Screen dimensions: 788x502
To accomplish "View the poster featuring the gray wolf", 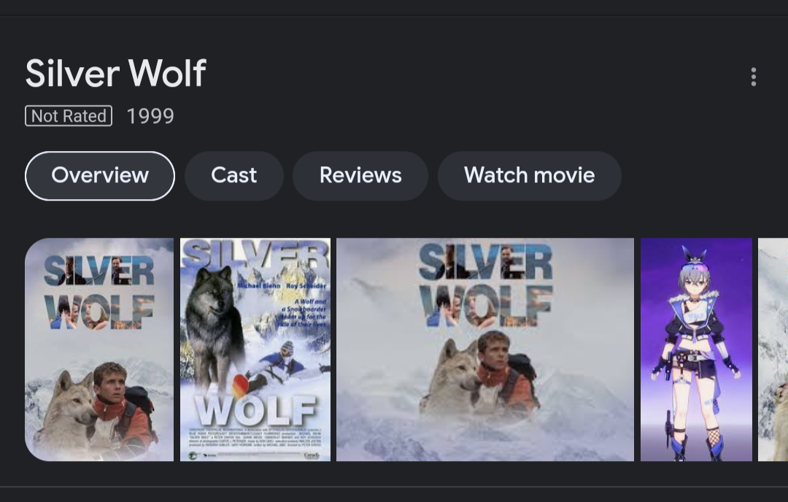I will click(255, 349).
